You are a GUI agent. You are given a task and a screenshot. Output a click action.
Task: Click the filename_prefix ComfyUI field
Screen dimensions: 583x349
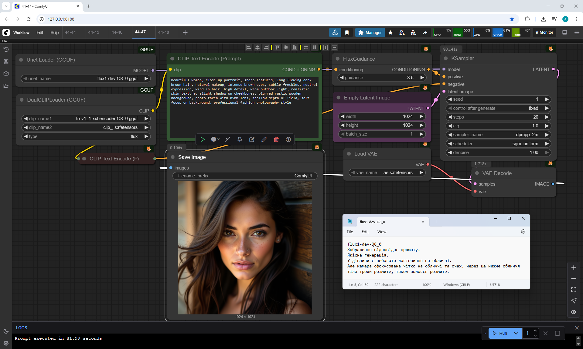tap(245, 176)
